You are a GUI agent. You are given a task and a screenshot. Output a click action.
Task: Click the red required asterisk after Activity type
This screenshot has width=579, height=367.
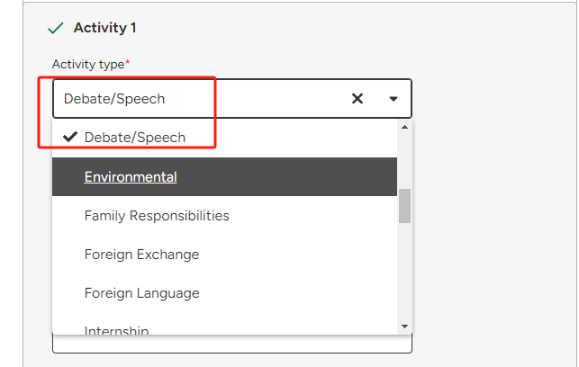(128, 63)
